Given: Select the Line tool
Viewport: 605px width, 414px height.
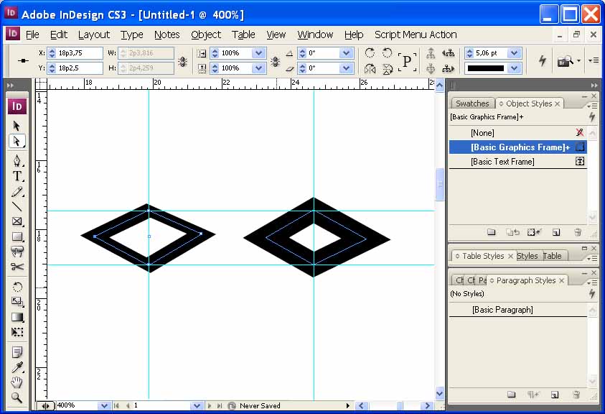Looking at the screenshot, I should pos(17,206).
